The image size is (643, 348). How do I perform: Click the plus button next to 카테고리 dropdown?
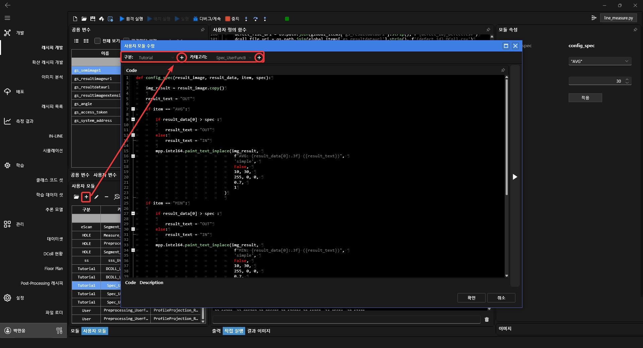tap(259, 58)
